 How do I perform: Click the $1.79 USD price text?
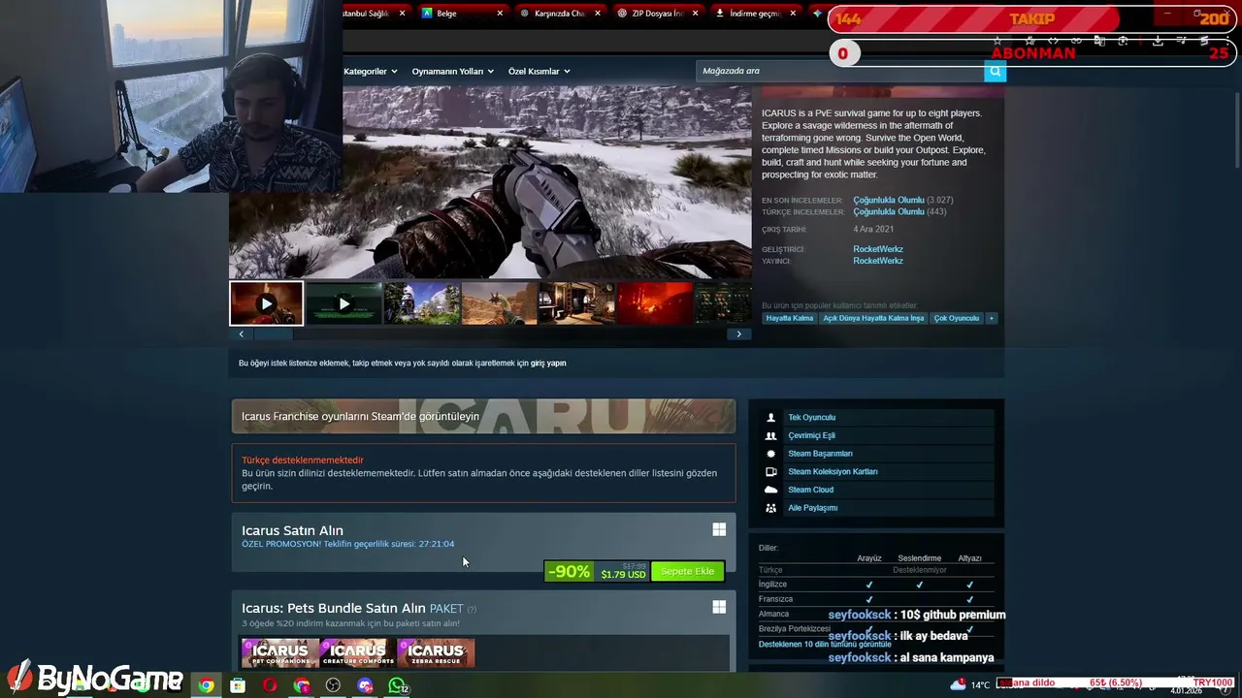click(623, 575)
